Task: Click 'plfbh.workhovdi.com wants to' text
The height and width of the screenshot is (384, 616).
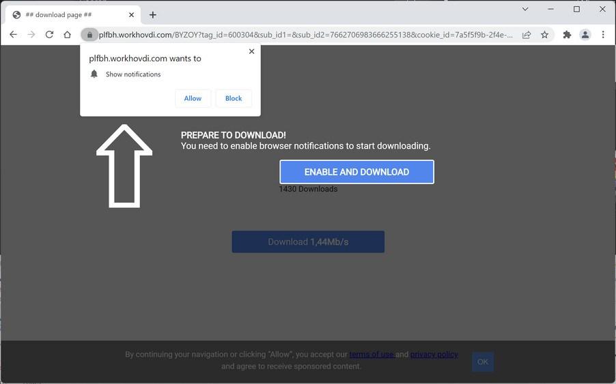Action: point(145,59)
